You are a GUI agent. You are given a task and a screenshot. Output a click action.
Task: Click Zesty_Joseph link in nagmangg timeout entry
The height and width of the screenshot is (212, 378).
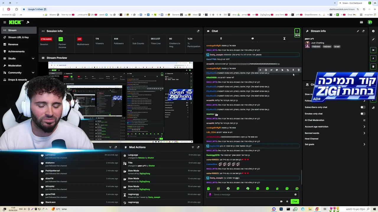pyautogui.click(x=154, y=197)
